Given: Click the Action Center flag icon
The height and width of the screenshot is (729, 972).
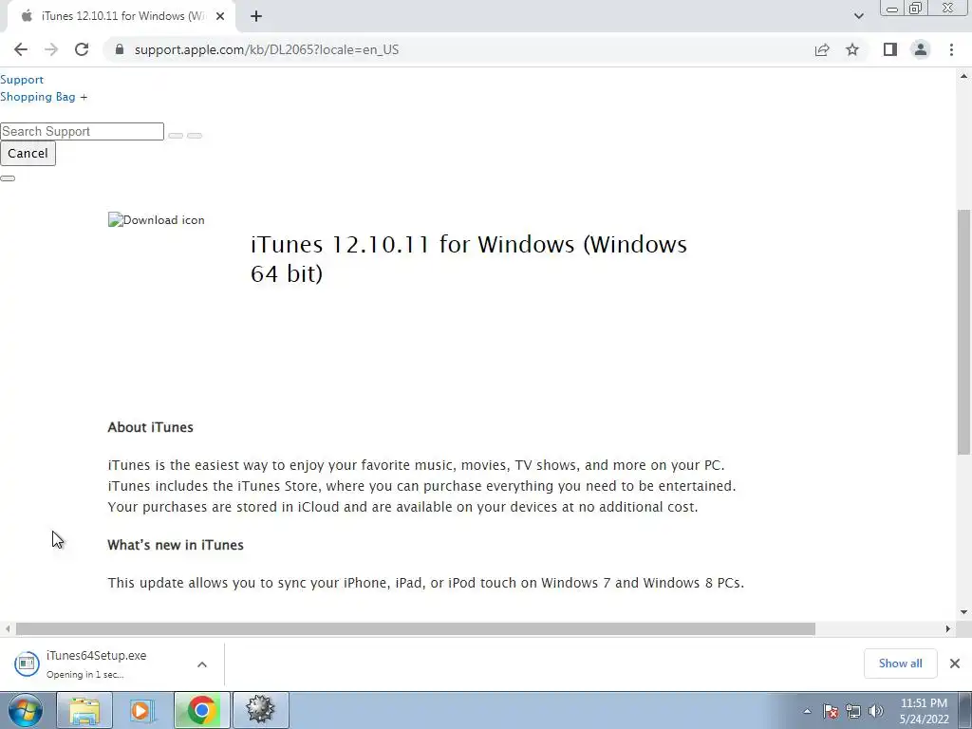Looking at the screenshot, I should pyautogui.click(x=831, y=711).
